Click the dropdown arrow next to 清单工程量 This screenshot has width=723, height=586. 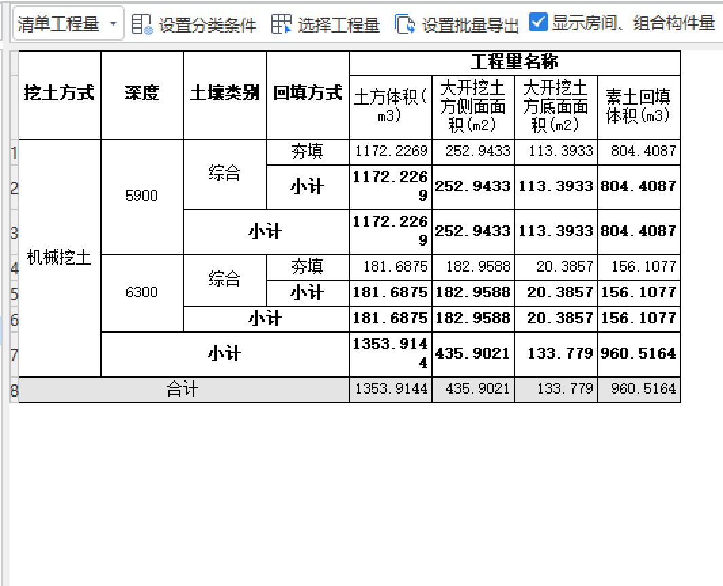(x=113, y=22)
